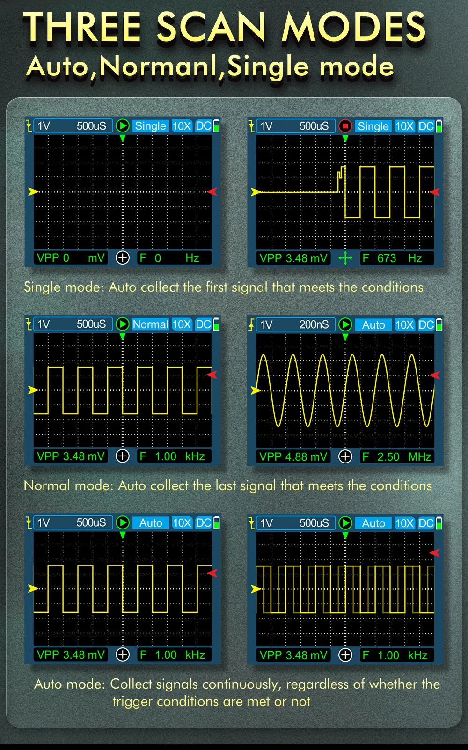Click the sine waveform trace

click(346, 390)
